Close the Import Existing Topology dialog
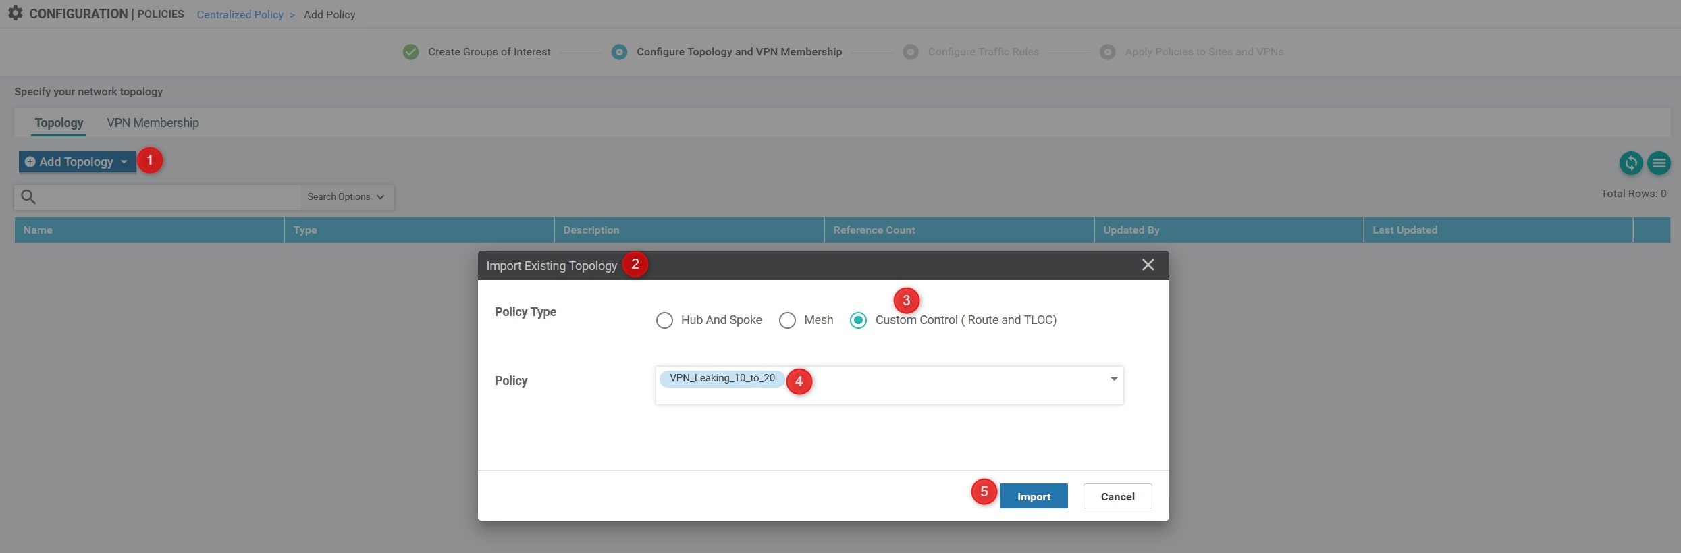Screen dimensions: 1681x553 1148,265
